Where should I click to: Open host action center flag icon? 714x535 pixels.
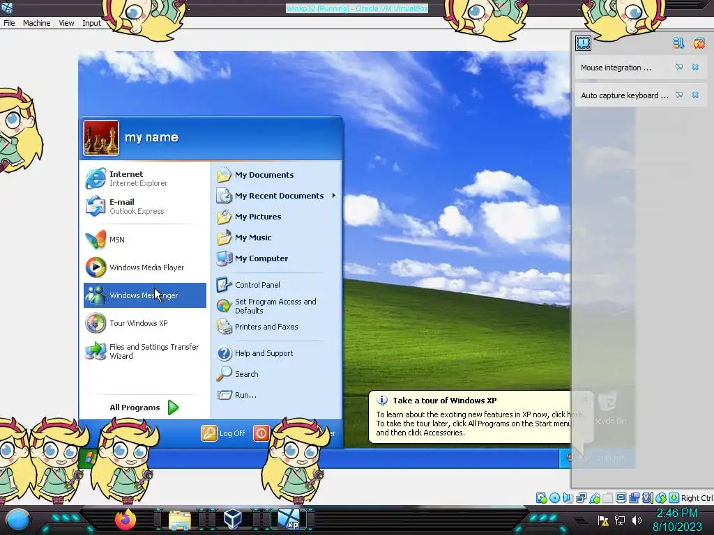pyautogui.click(x=603, y=520)
